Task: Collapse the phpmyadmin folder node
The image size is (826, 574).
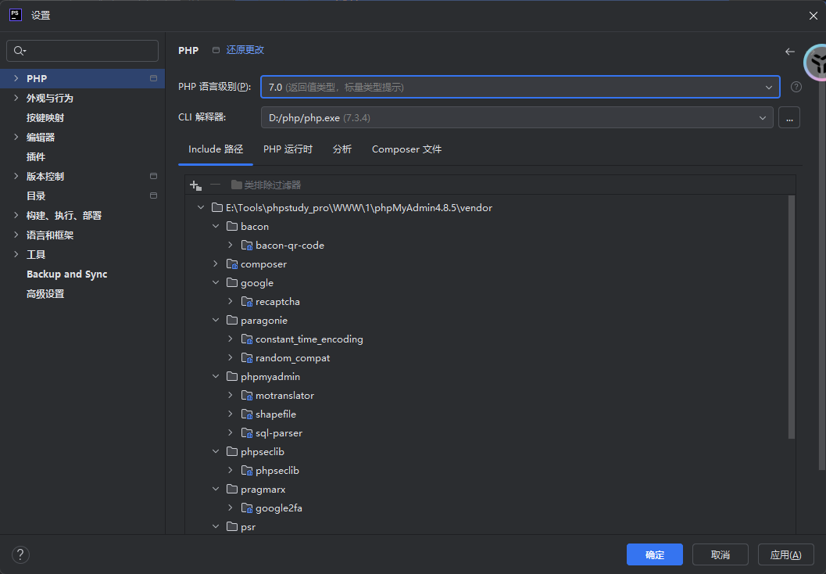Action: point(216,376)
